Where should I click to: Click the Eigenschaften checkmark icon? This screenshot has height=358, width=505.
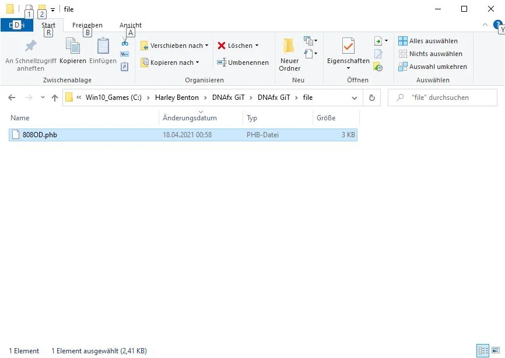pyautogui.click(x=348, y=46)
